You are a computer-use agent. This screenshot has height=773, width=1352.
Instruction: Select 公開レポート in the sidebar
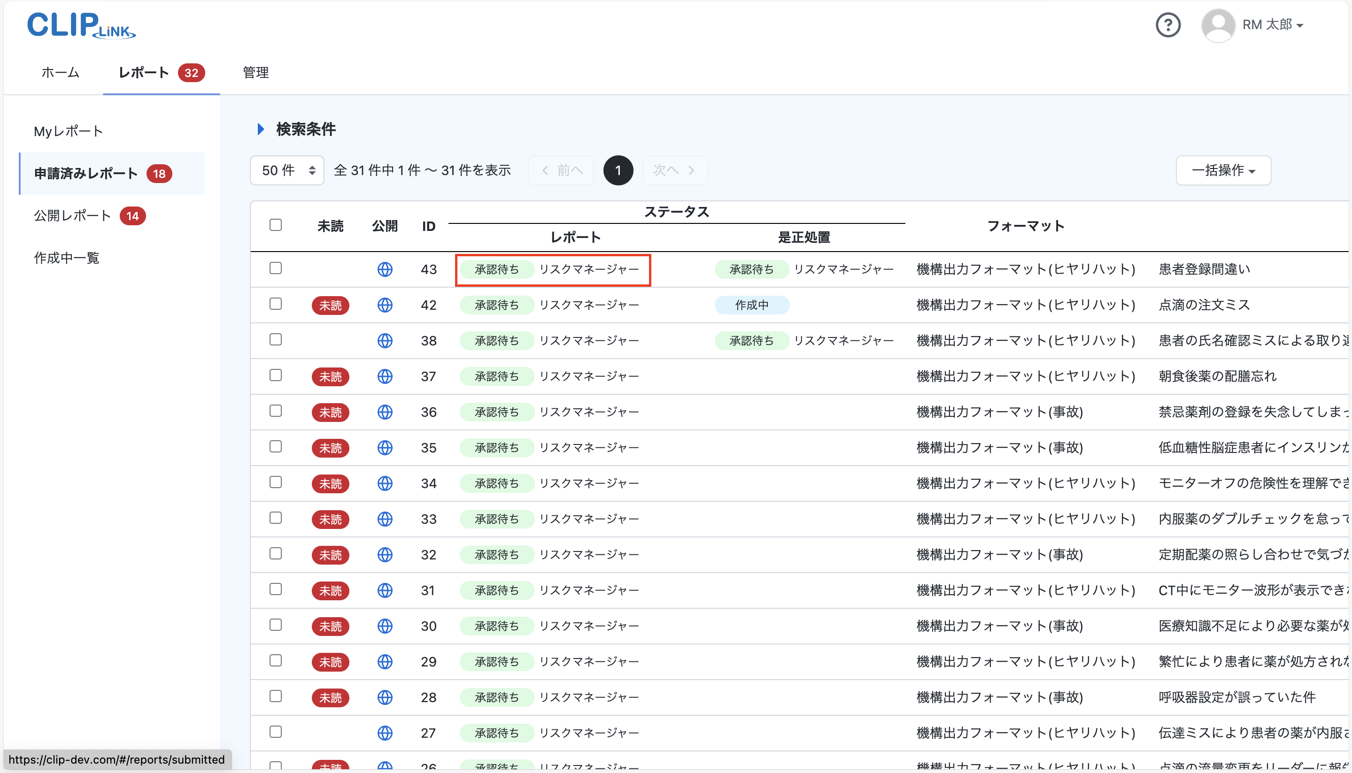pos(72,215)
